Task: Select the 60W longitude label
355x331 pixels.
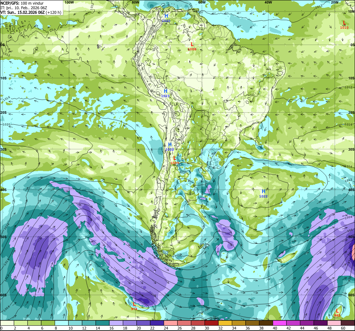Action: point(202,2)
